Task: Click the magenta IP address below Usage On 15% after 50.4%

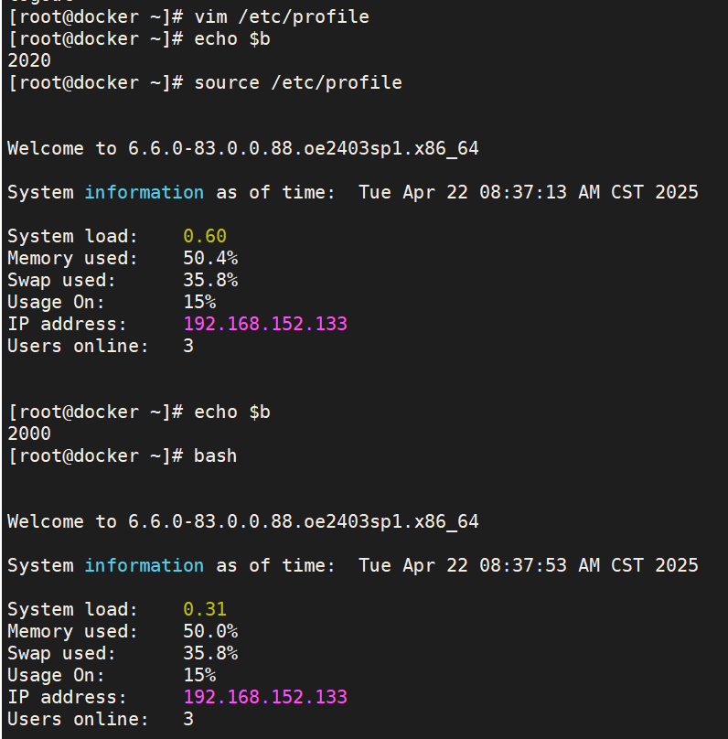Action: point(265,324)
